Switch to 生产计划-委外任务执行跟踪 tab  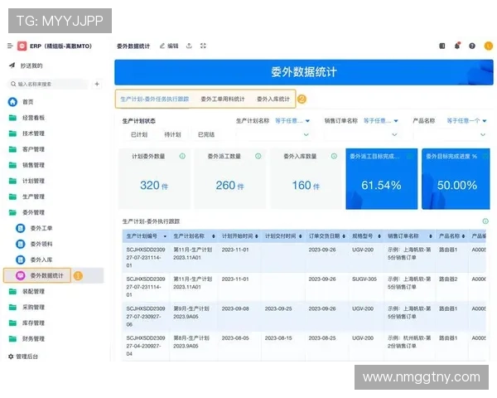(155, 99)
